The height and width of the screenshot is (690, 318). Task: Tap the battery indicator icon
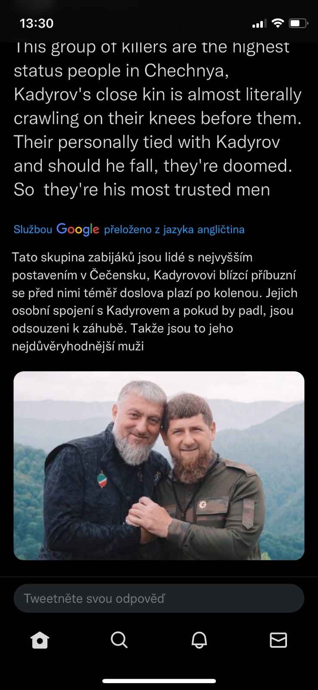298,23
